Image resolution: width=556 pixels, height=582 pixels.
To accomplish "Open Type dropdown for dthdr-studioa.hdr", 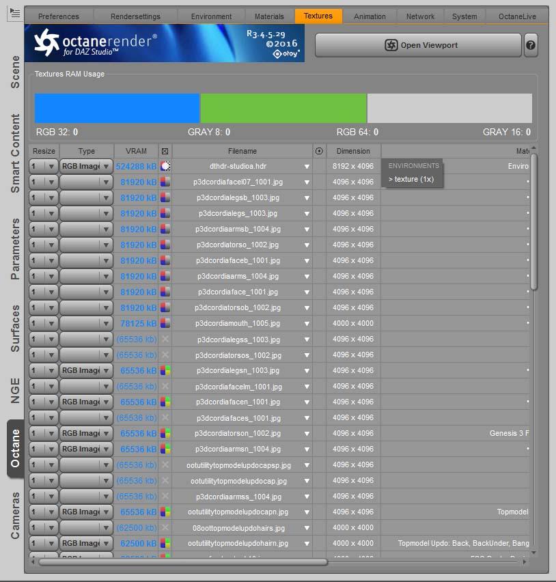I will point(86,166).
